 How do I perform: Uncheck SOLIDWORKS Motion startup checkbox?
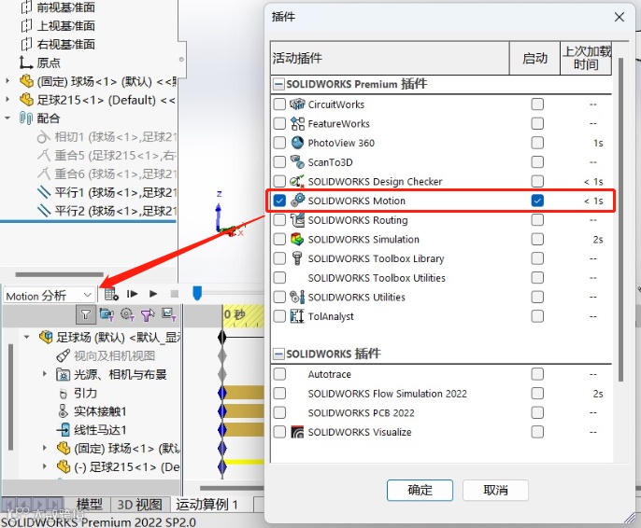537,201
